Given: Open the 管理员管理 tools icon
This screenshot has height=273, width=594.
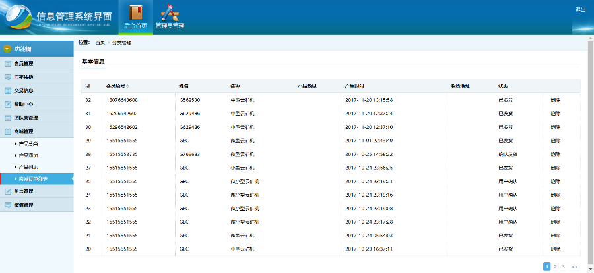Looking at the screenshot, I should (x=170, y=13).
